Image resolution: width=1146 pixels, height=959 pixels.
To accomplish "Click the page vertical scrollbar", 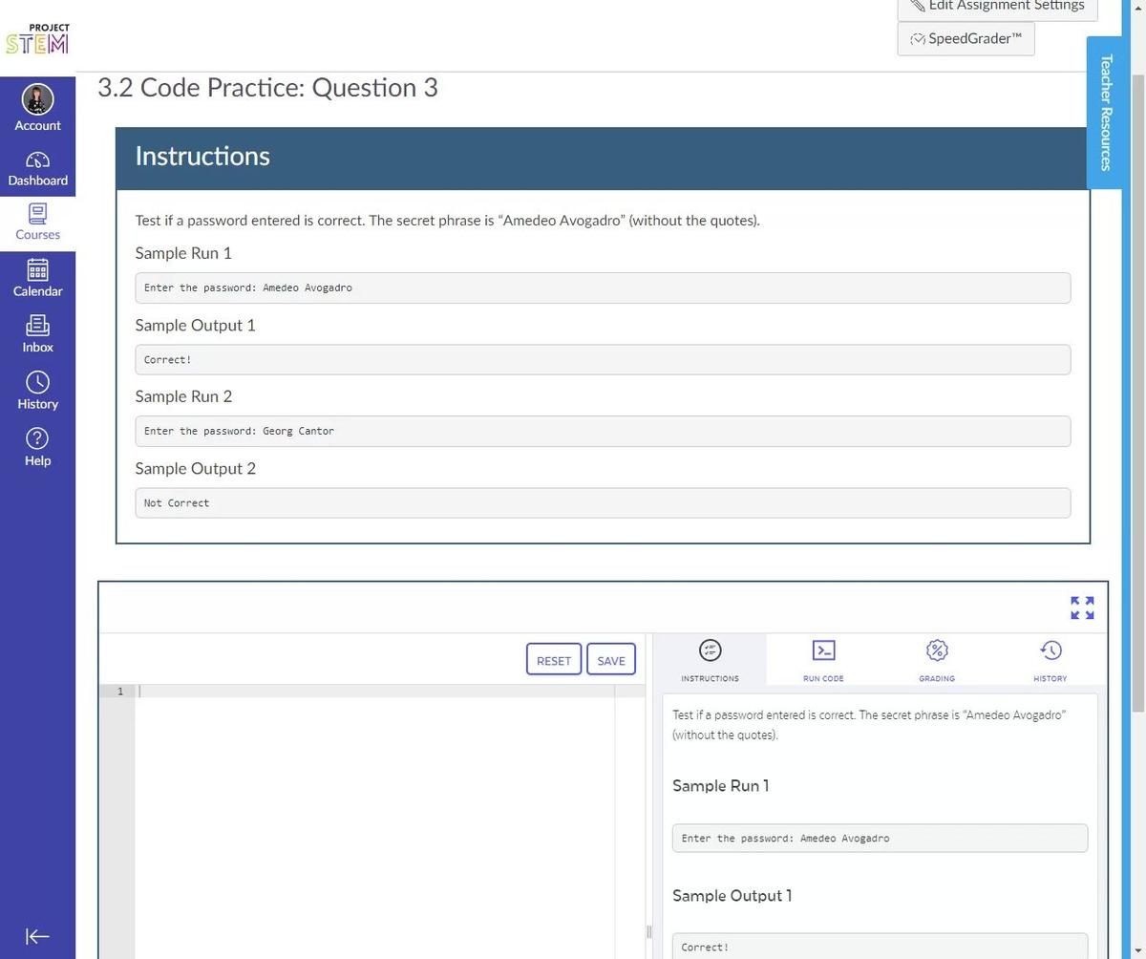I will [x=1137, y=392].
